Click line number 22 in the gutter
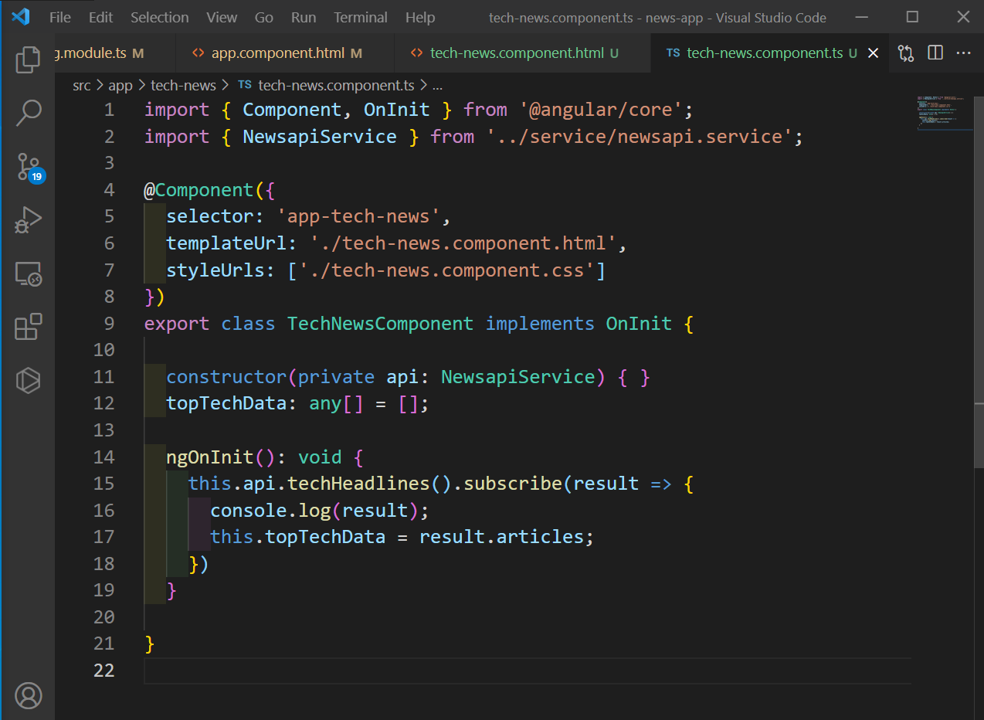The image size is (984, 720). pos(103,670)
